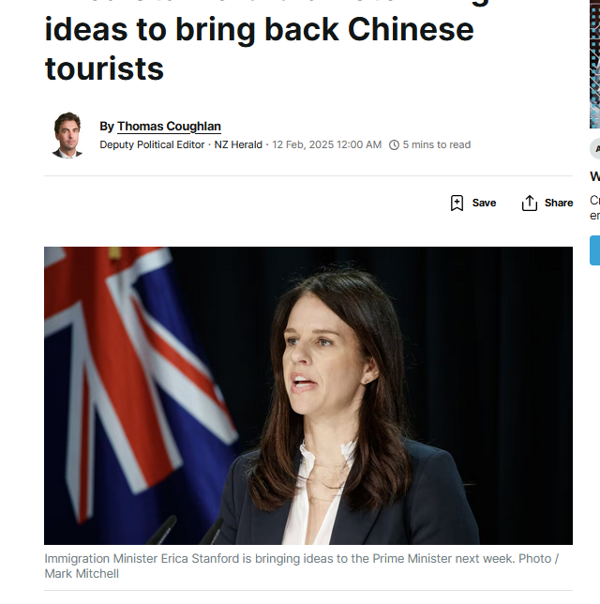Image resolution: width=600 pixels, height=604 pixels.
Task: Click the blue sidebar button
Action: (x=595, y=250)
